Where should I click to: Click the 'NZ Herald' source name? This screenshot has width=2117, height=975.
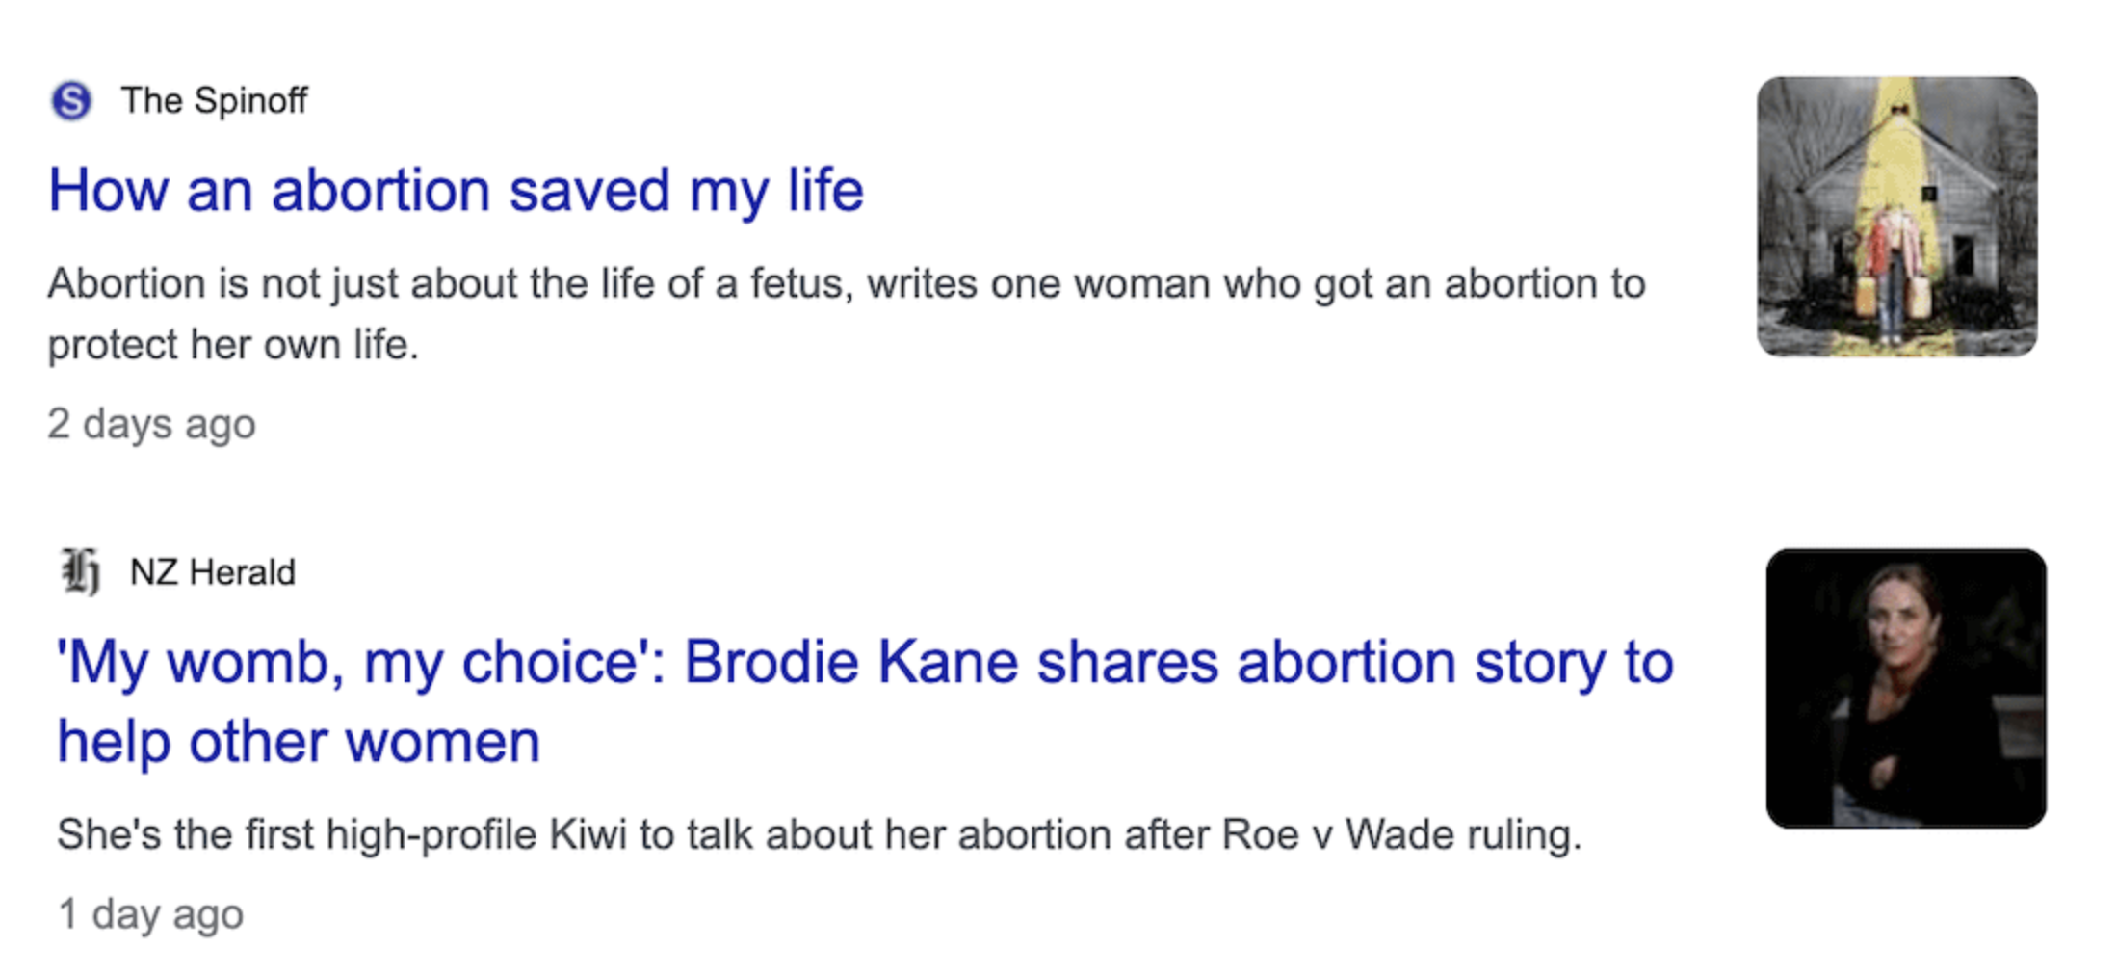click(x=213, y=572)
